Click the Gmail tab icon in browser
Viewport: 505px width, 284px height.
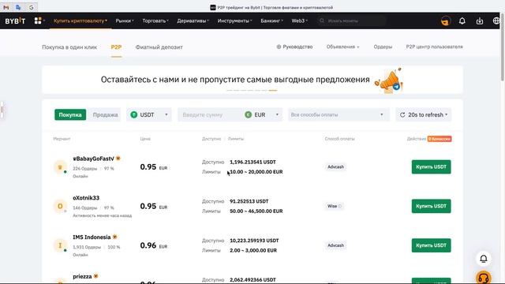pyautogui.click(x=6, y=7)
